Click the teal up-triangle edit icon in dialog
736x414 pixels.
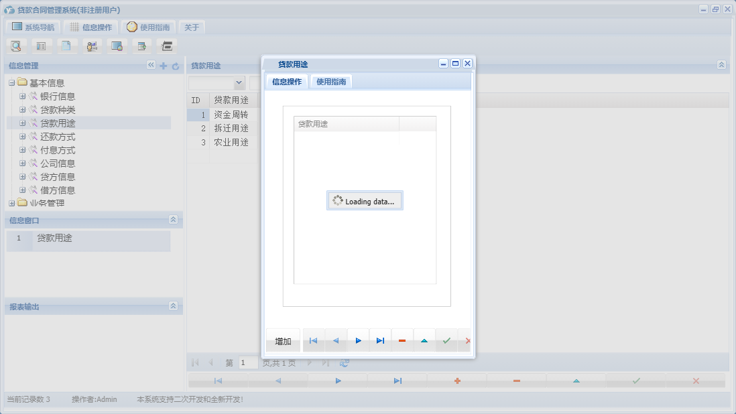coord(424,341)
